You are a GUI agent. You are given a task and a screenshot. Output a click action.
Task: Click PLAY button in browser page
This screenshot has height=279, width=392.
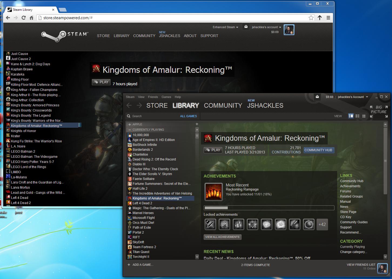click(x=101, y=82)
